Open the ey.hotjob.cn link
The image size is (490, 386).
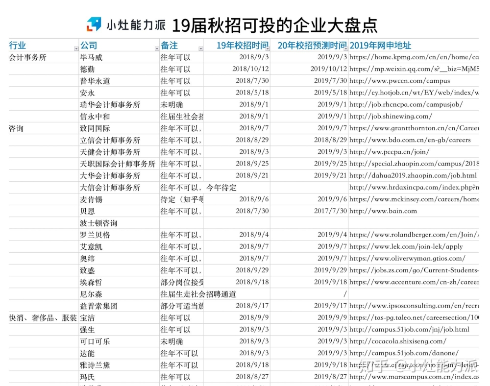point(414,93)
